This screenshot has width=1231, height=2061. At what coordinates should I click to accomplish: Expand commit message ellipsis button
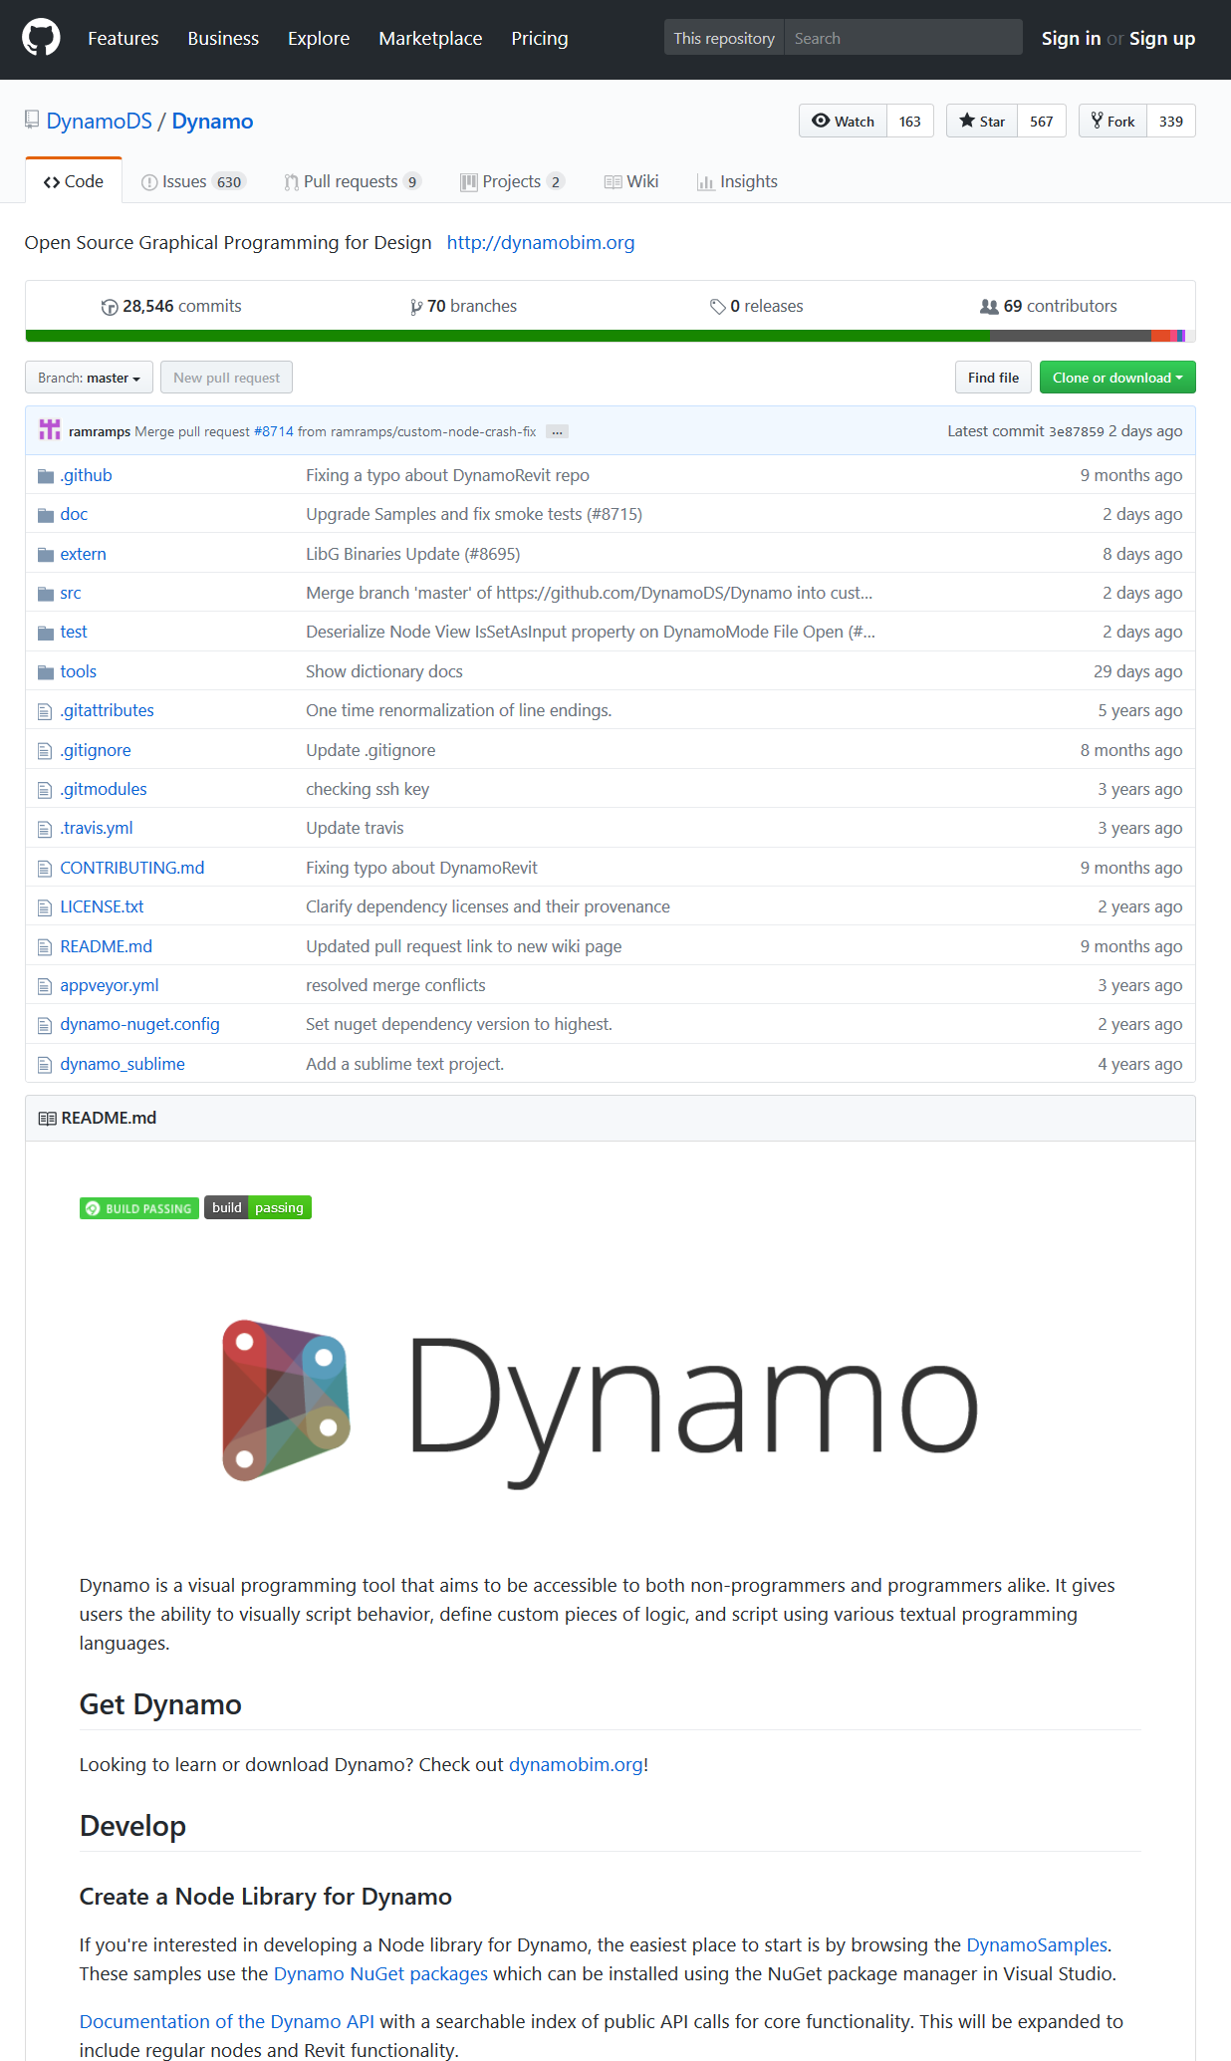point(557,432)
